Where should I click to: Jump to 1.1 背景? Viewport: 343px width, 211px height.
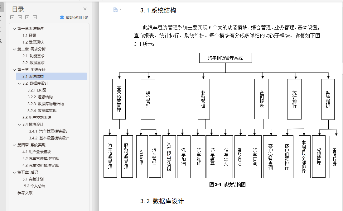point(29,35)
